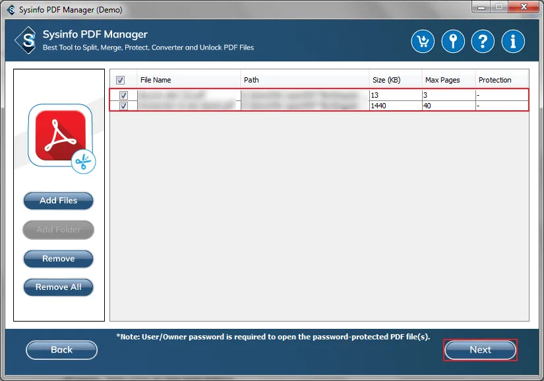Screen dimensions: 544x381
Task: Sort by Path column header
Action: (x=305, y=80)
